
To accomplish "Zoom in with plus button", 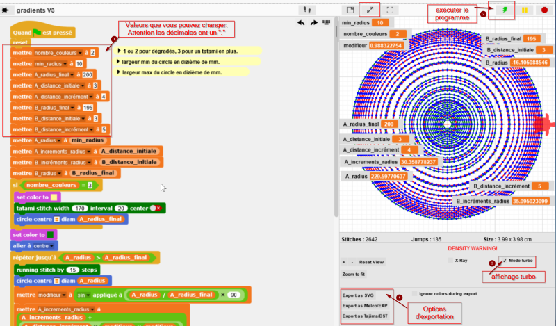I will [343, 262].
